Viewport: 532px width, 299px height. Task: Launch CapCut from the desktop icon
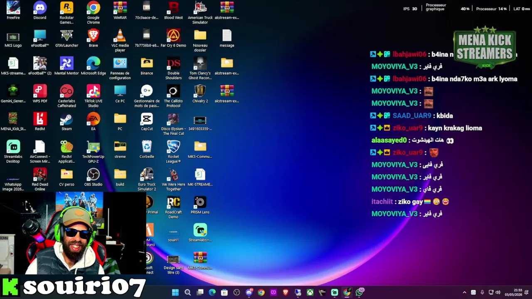[147, 122]
